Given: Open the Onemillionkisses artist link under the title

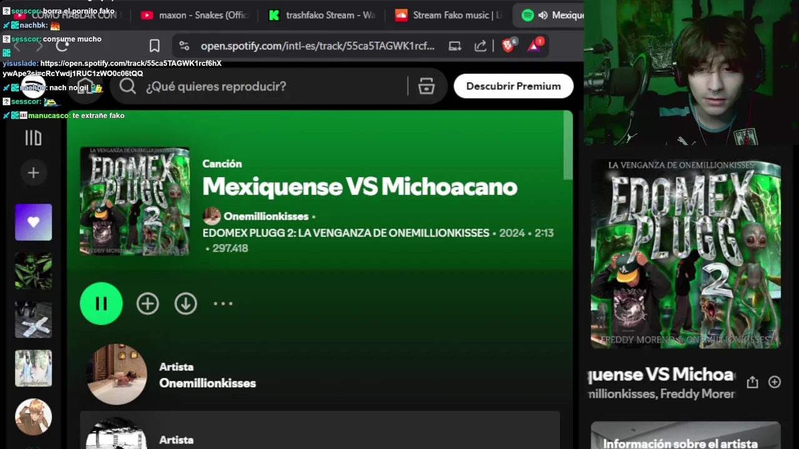Looking at the screenshot, I should [266, 216].
